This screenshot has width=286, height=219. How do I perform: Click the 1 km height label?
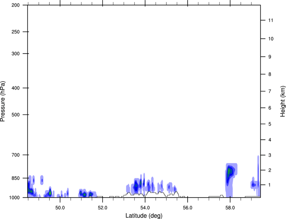coord(270,185)
